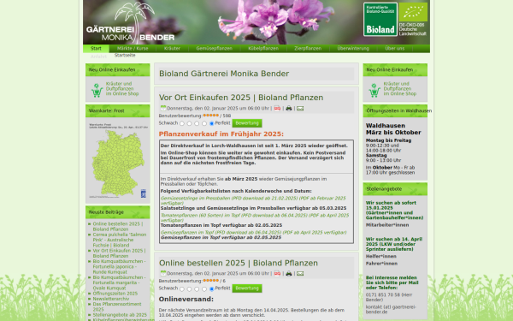This screenshot has width=513, height=321.
Task: Click Fahrer*innen job listing text
Action: click(381, 264)
